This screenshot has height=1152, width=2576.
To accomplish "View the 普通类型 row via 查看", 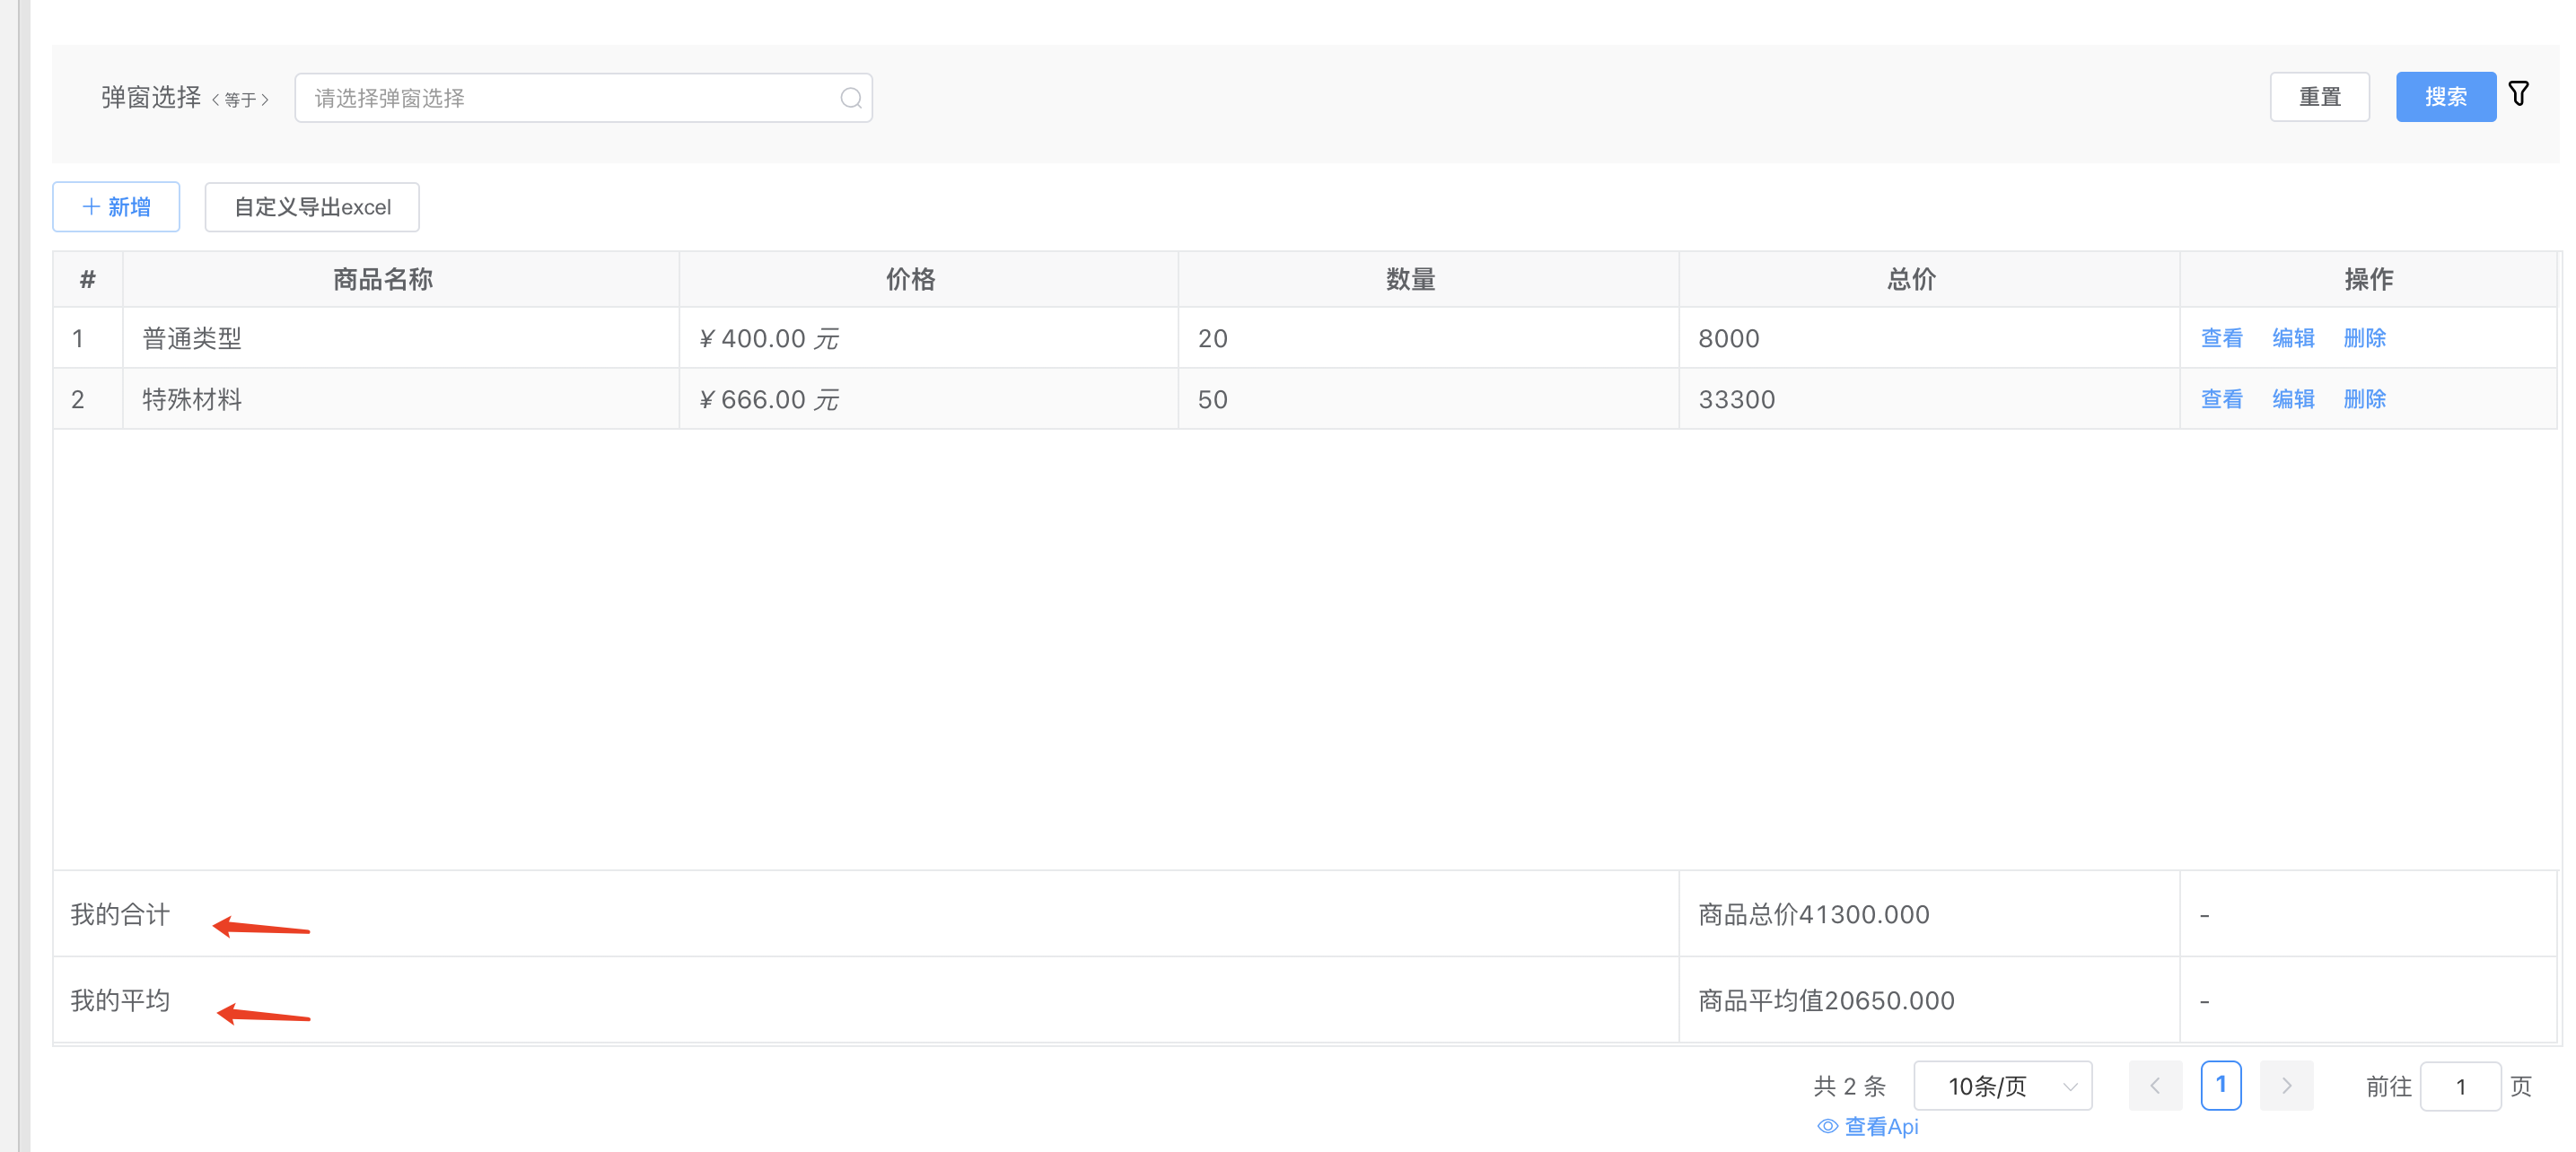I will [2221, 338].
